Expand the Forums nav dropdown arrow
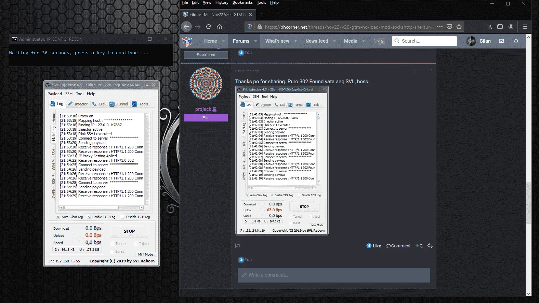The width and height of the screenshot is (539, 303). tap(255, 41)
